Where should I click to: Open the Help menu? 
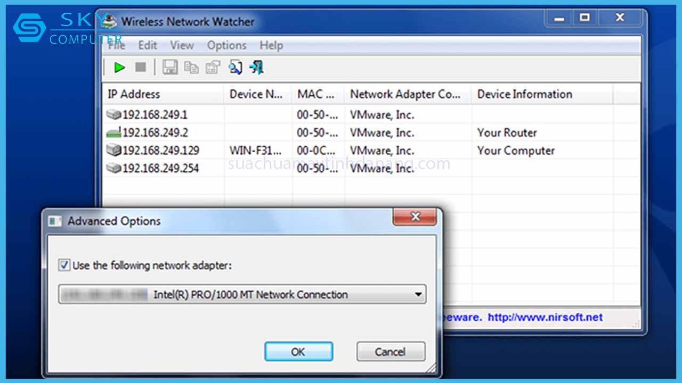pos(271,46)
